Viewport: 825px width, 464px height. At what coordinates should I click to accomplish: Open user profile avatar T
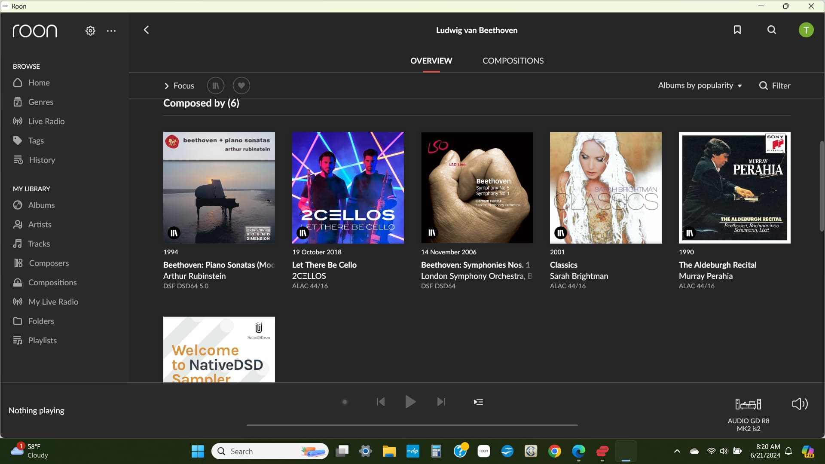[806, 30]
